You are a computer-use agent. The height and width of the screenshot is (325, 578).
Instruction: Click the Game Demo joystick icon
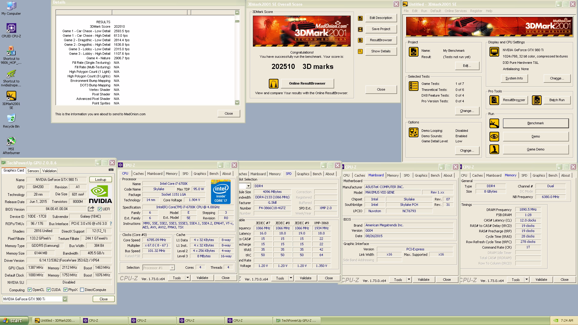pyautogui.click(x=494, y=150)
